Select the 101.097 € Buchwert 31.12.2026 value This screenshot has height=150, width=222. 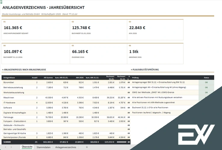[13, 52]
